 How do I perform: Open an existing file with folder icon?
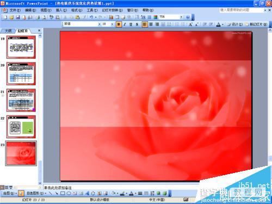(x=11, y=17)
